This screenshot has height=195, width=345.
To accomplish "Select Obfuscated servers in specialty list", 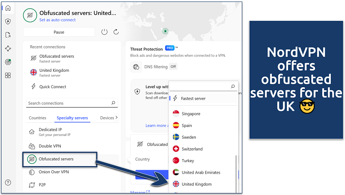I will point(56,159).
